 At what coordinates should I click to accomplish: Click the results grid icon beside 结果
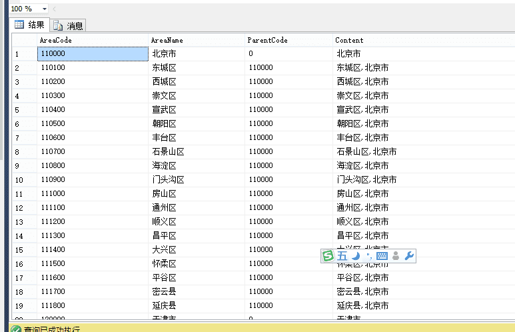[19, 24]
